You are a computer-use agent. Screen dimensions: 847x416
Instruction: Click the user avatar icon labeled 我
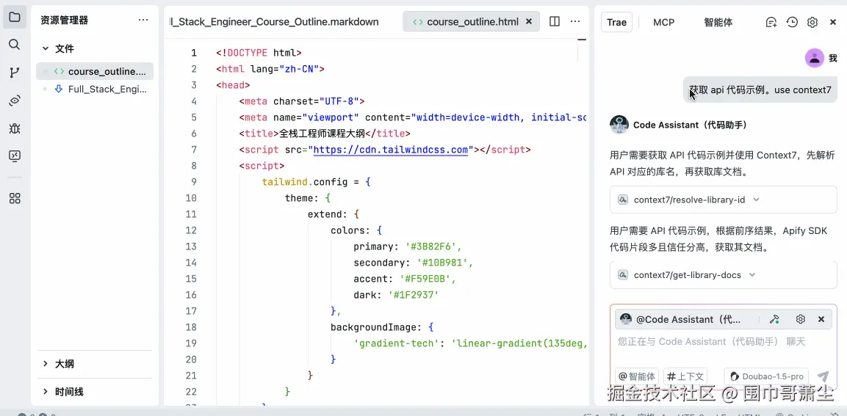814,58
